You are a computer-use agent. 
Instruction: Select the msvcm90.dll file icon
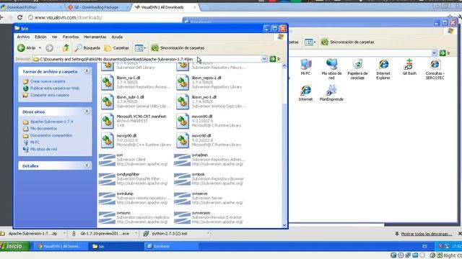pyautogui.click(x=183, y=121)
